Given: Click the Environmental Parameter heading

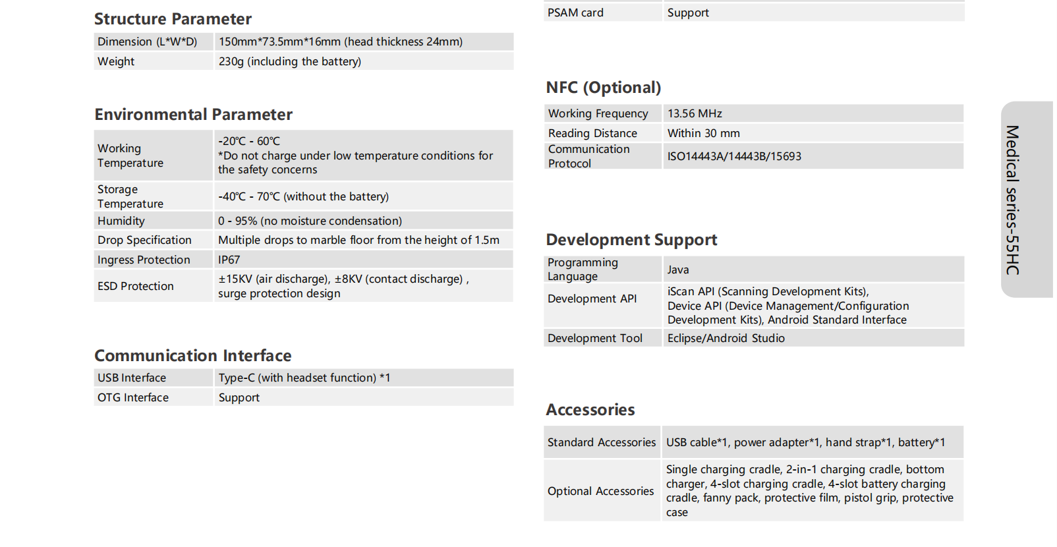Looking at the screenshot, I should click(x=193, y=115).
